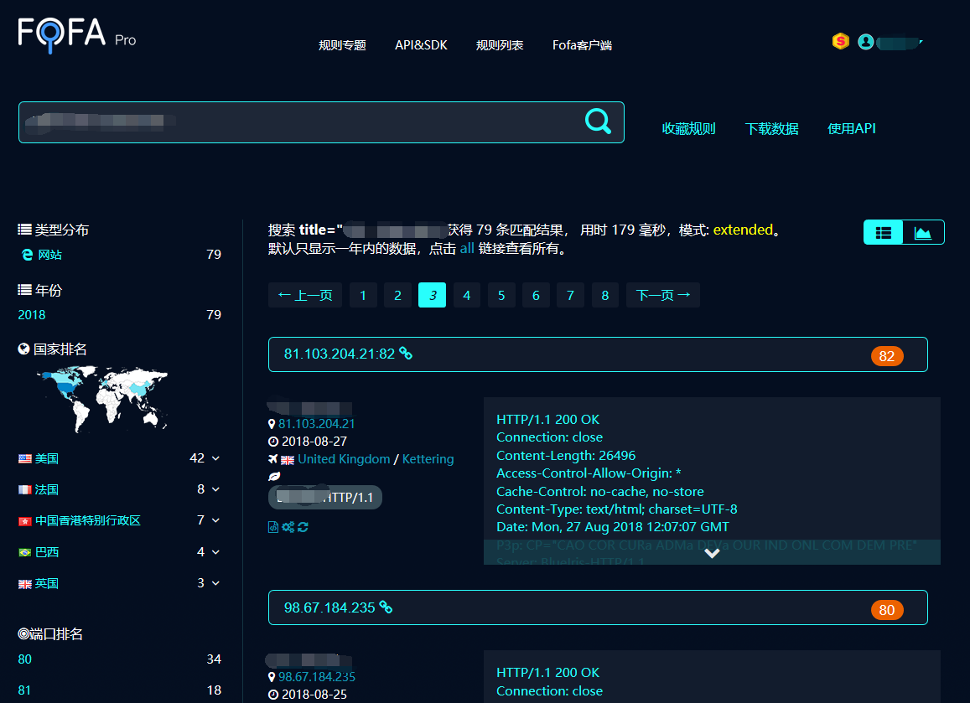
Task: Expand the 法国 country entry chevron
Action: 216,489
